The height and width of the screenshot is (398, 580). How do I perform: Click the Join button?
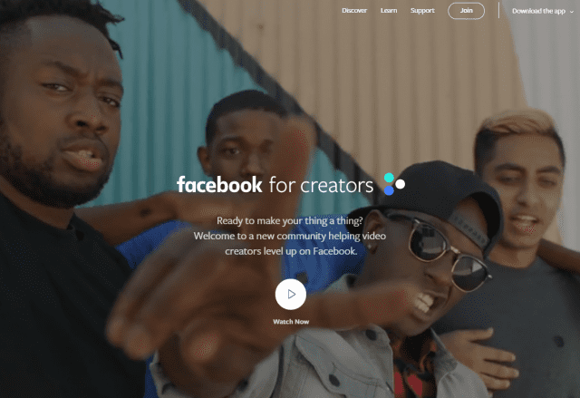[x=466, y=11]
